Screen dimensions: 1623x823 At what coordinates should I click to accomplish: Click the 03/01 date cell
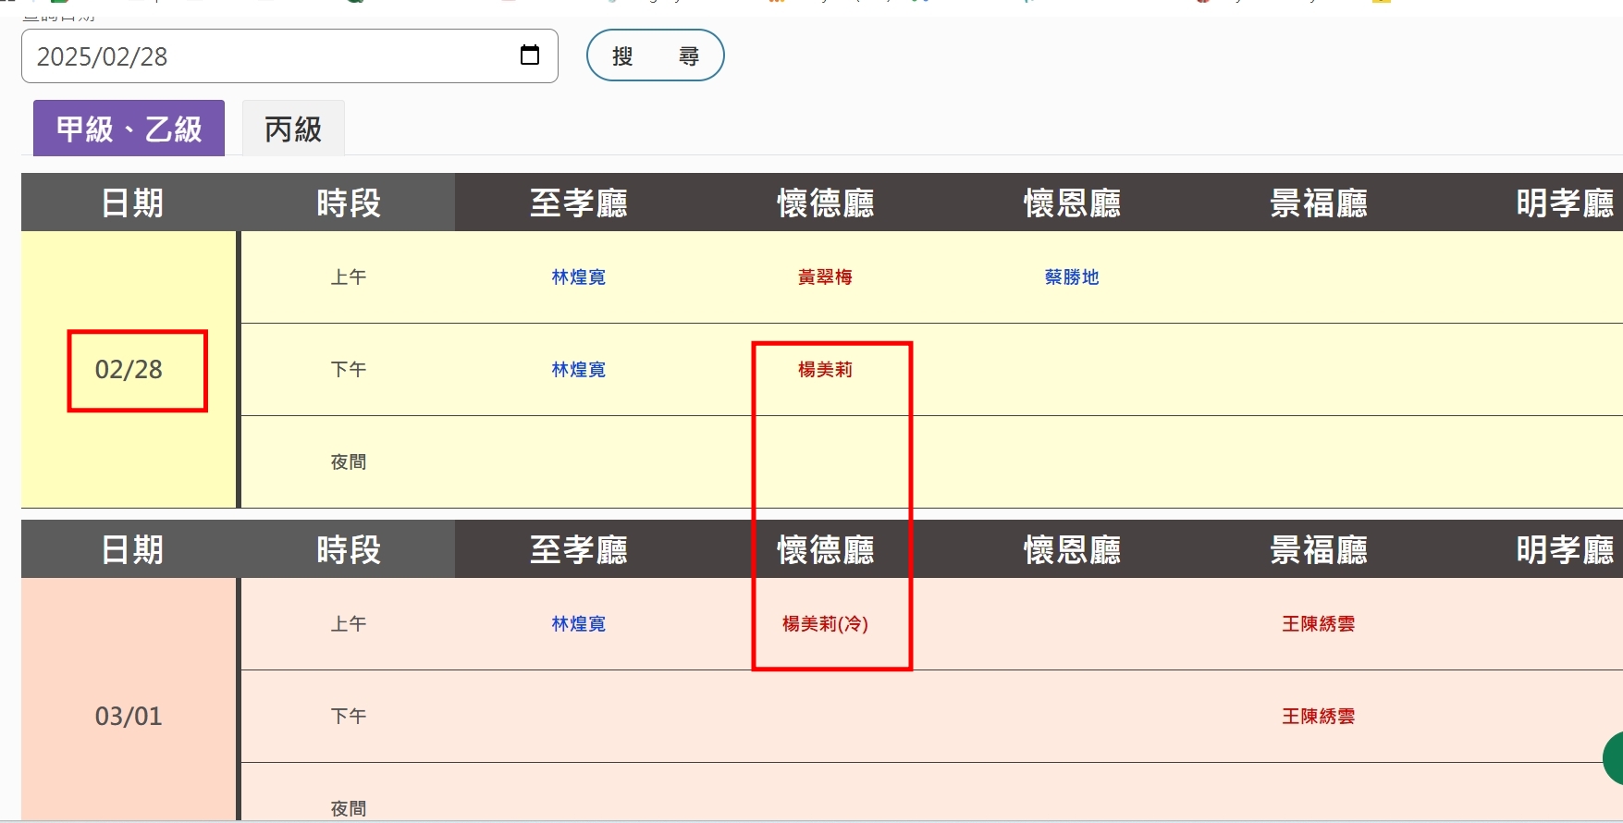[129, 717]
